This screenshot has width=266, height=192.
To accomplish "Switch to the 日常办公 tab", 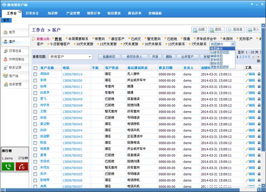I will point(32,13).
